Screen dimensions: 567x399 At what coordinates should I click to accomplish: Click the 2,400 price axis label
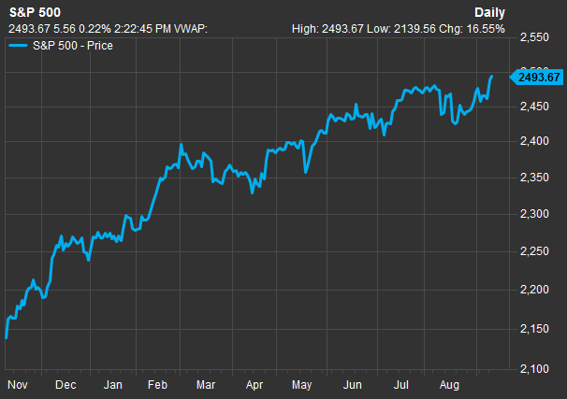536,141
